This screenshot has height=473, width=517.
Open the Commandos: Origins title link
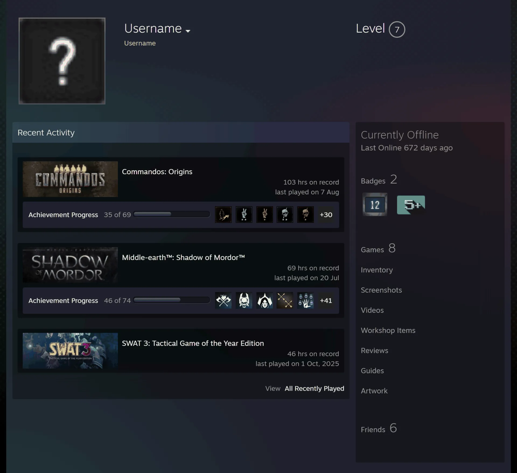pos(157,172)
